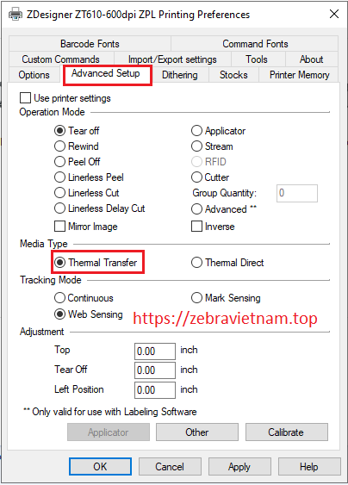
Task: Enable the Use printer settings checkbox
Action: (x=65, y=98)
